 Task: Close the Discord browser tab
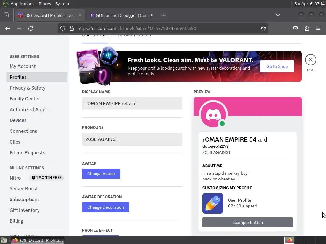point(80,15)
